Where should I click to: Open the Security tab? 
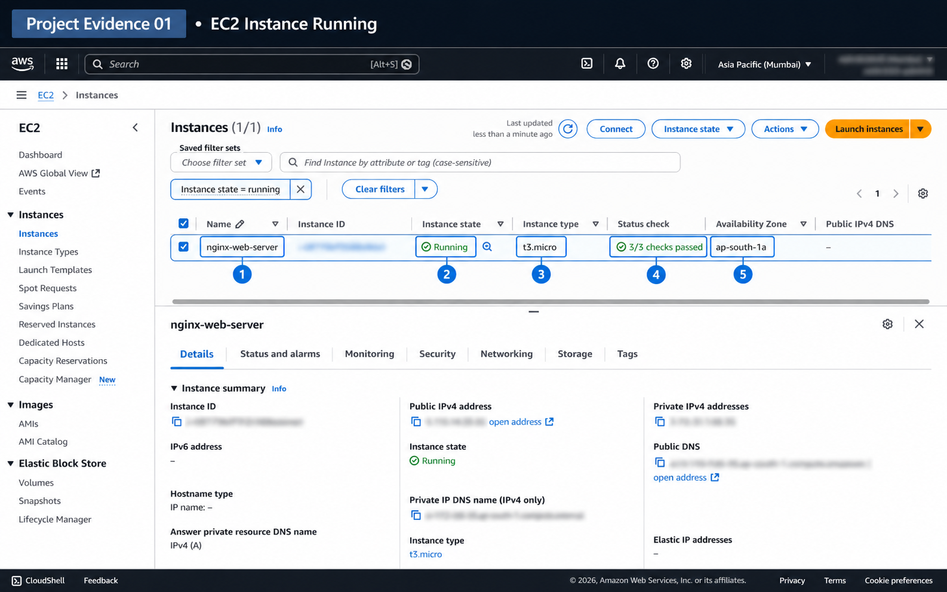click(x=437, y=354)
